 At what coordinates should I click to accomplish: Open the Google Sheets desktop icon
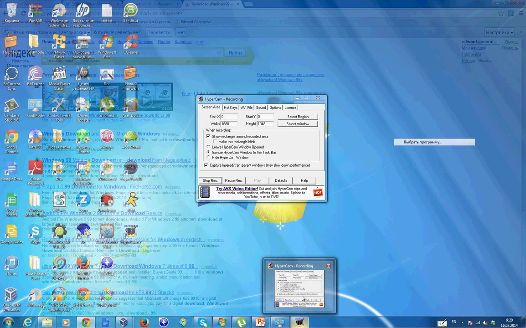11,205
